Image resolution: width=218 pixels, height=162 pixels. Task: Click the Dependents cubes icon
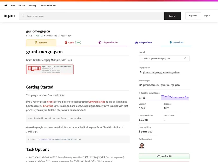pos(136,42)
